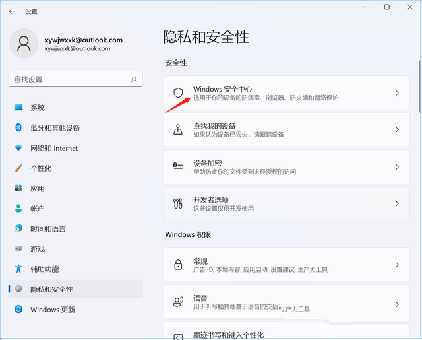Expand 语音 chevron arrow
The image size is (422, 340).
(397, 304)
